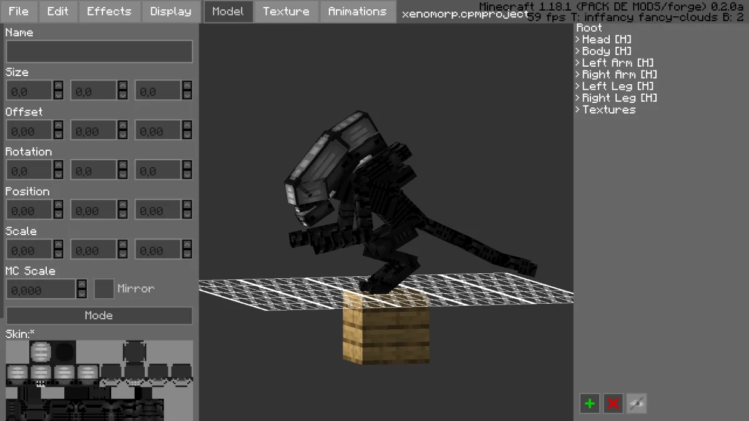Decrease first Rotation value with down arrow

(x=58, y=175)
